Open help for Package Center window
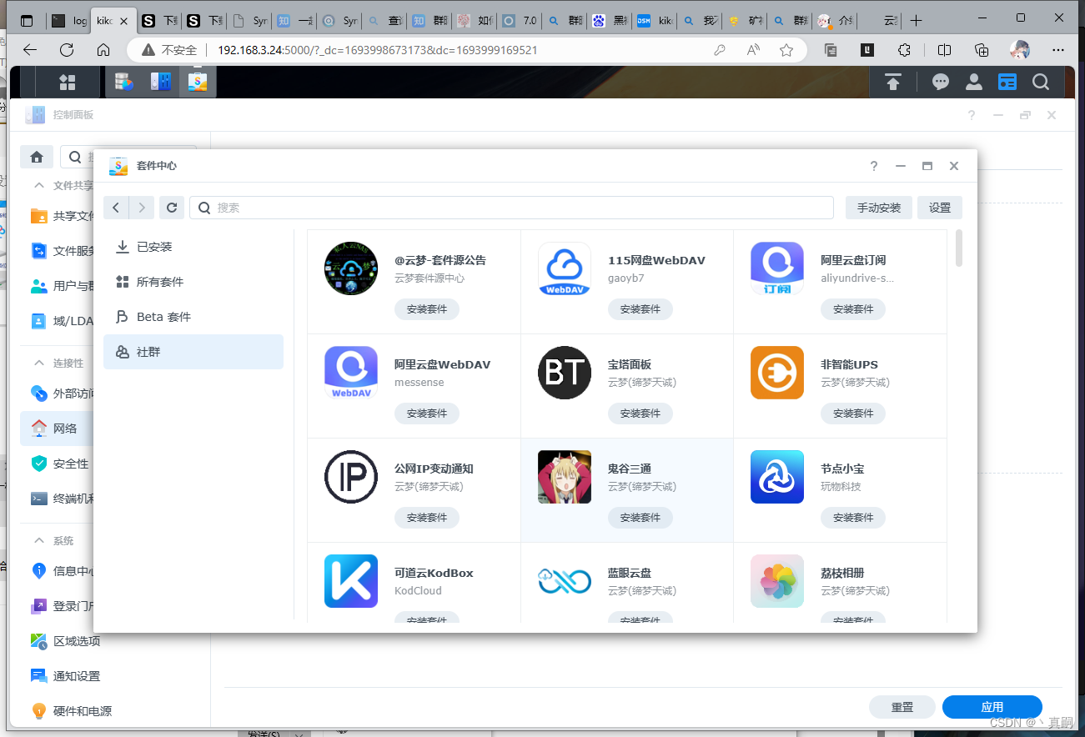Image resolution: width=1085 pixels, height=737 pixels. pyautogui.click(x=874, y=166)
